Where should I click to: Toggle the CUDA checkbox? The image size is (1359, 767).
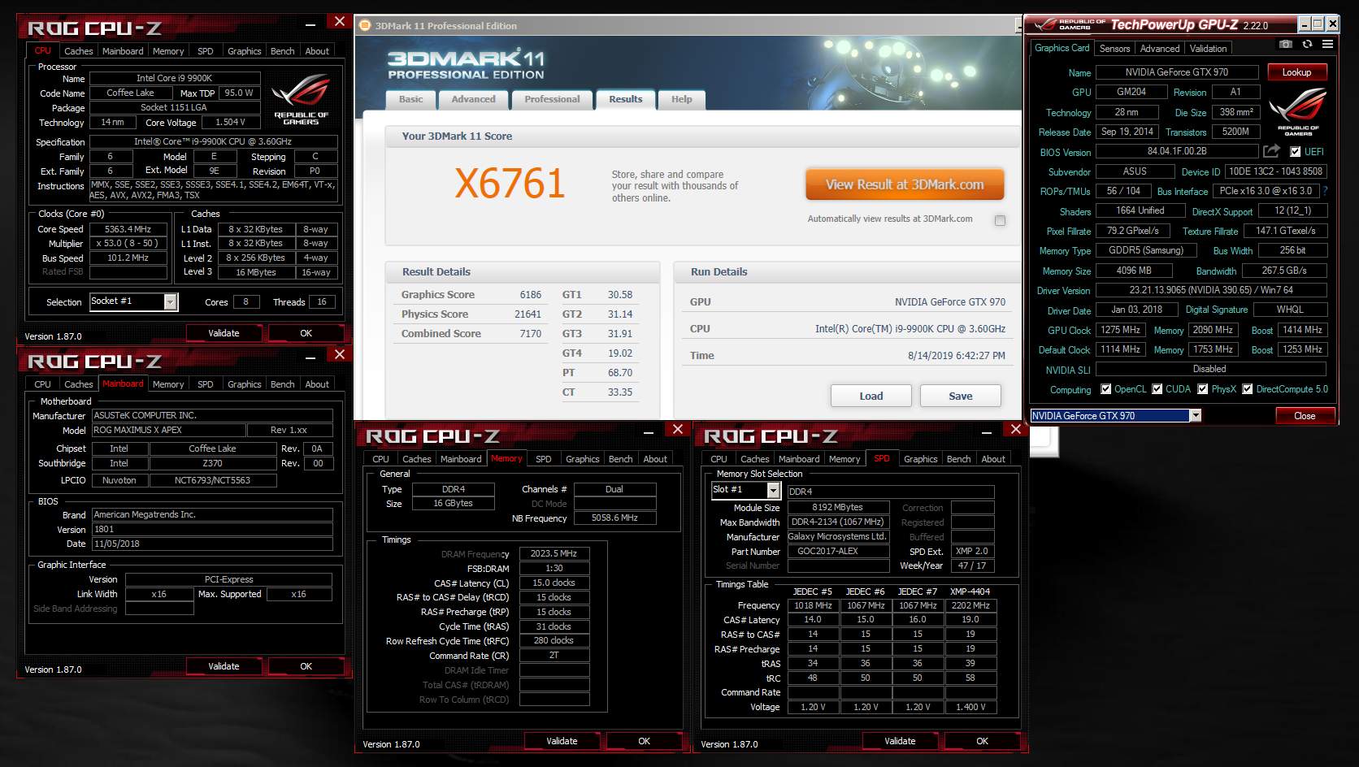coord(1157,389)
